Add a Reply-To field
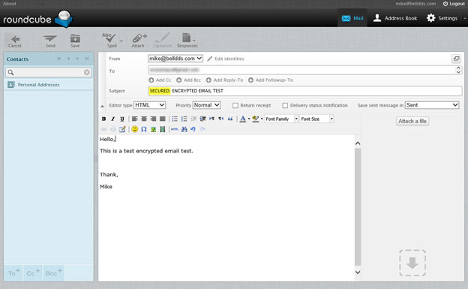The width and height of the screenshot is (468, 289). (224, 80)
